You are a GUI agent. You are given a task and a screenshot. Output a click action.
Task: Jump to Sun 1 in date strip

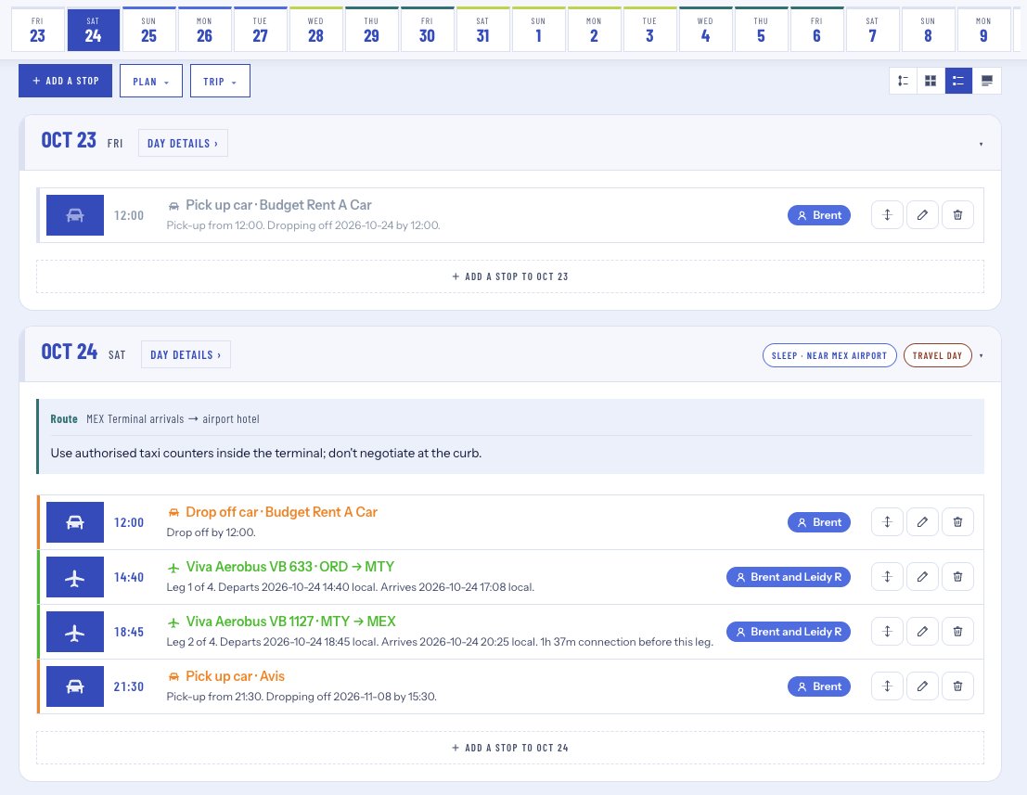tap(538, 30)
